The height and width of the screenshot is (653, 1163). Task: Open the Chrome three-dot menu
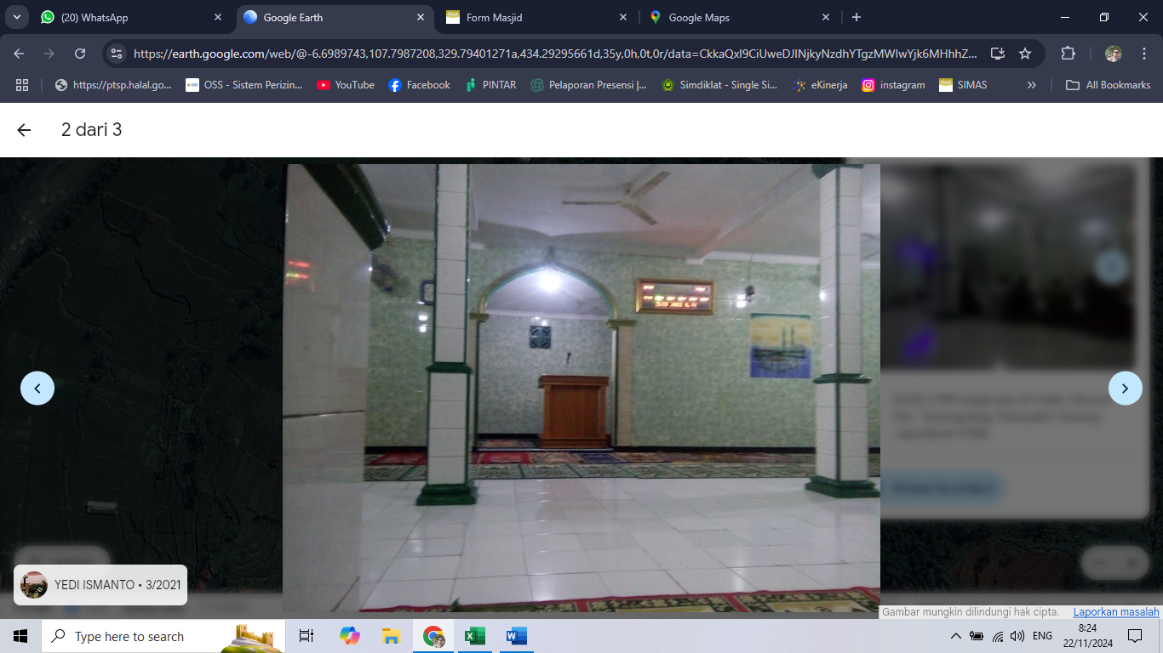pyautogui.click(x=1143, y=54)
